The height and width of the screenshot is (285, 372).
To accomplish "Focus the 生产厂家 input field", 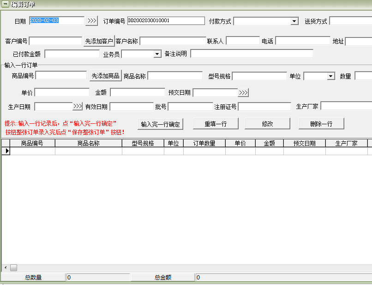I will 346,106.
